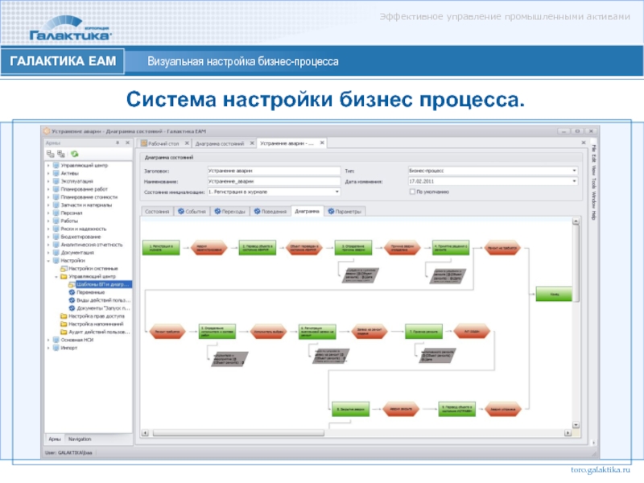
Task: Click the diagram scrollbar's down arrow
Action: [576, 425]
